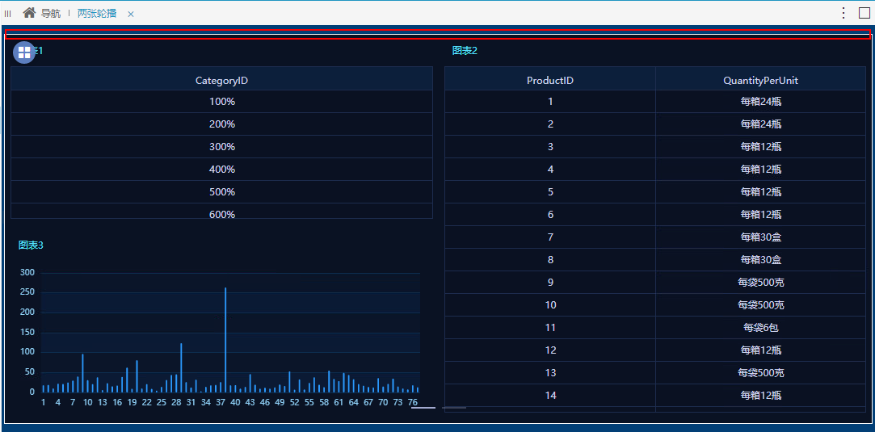Screen dimensions: 875x432
Task: Select the 100% cell in CategoryID
Action: point(221,102)
